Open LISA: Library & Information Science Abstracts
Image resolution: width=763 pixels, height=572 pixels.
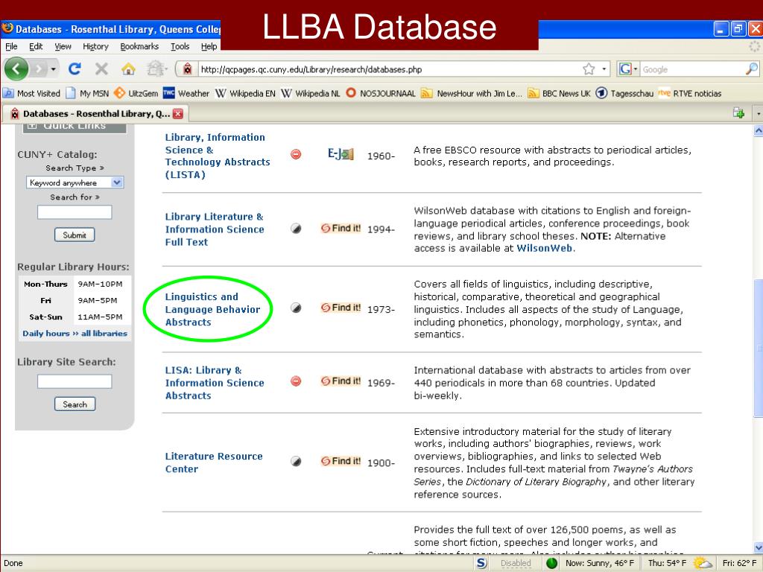point(215,383)
